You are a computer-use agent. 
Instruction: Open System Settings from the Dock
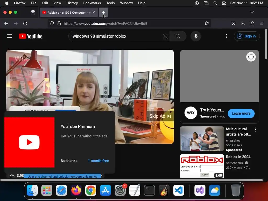tap(120, 190)
